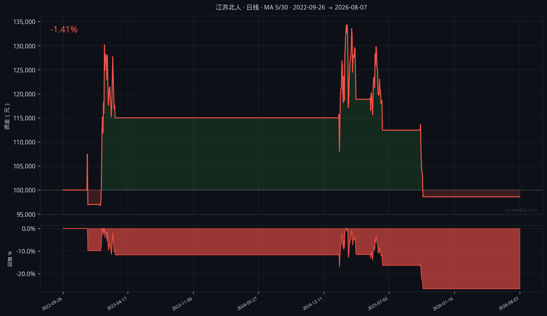Click the 95,000 y-axis tick label

(26, 214)
